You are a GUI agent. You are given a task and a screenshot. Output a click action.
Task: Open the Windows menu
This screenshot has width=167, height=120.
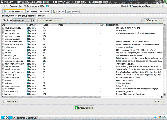pos(27,6)
